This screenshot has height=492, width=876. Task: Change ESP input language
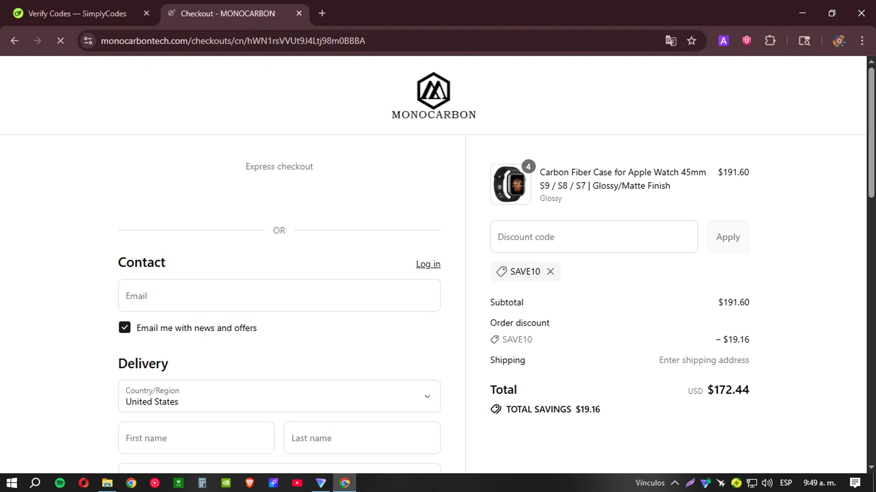point(786,483)
